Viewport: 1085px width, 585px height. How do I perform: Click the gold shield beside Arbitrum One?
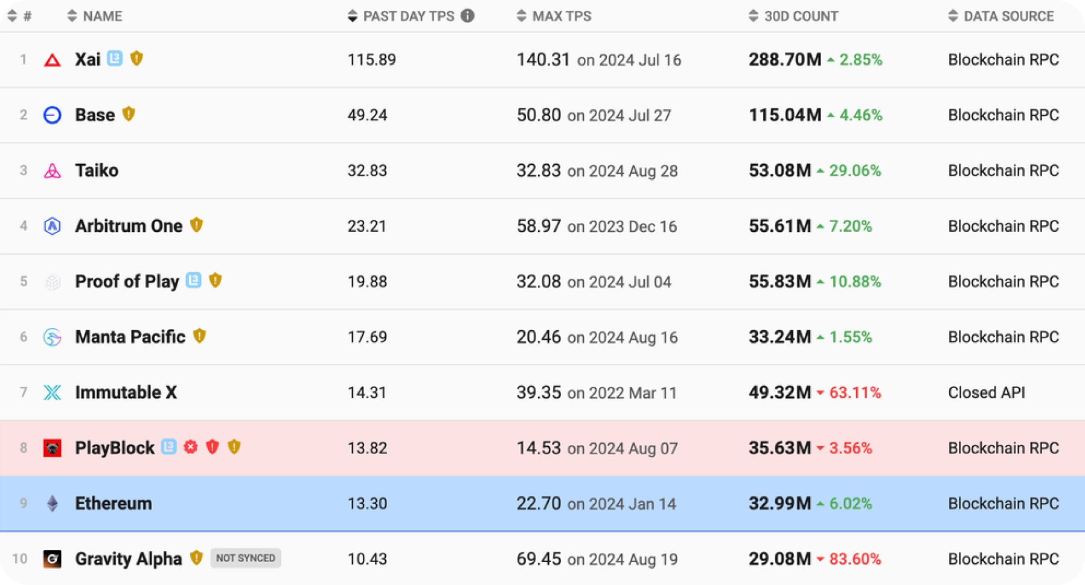[196, 225]
